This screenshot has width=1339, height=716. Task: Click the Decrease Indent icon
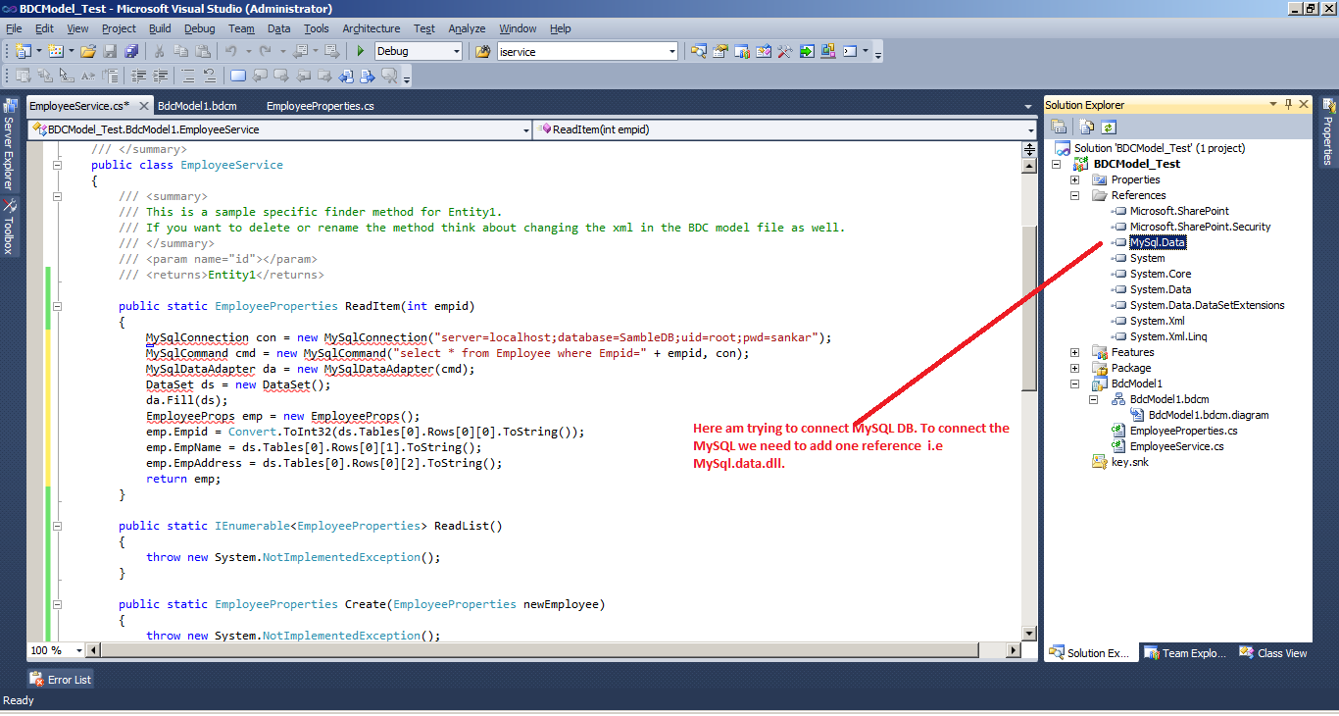coord(139,76)
